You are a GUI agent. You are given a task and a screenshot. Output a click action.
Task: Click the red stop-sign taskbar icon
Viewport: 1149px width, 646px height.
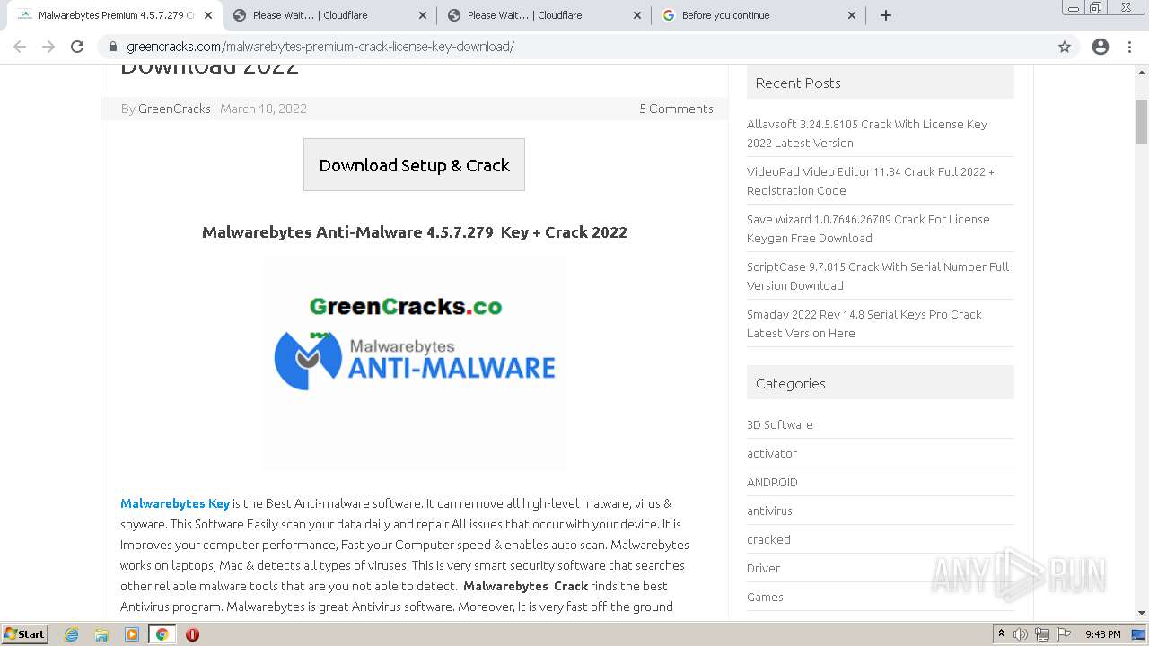click(x=192, y=634)
